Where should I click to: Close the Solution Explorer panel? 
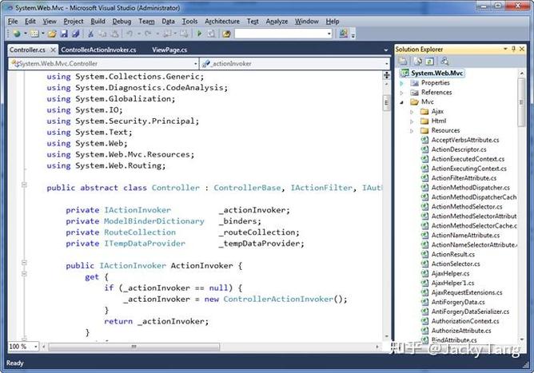click(522, 49)
